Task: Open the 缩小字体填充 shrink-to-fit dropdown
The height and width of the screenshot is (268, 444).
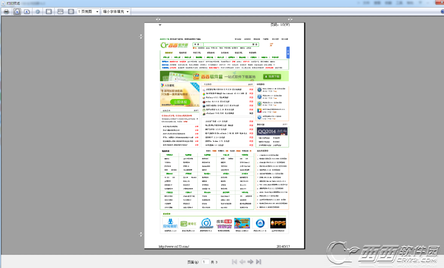Action: 116,12
